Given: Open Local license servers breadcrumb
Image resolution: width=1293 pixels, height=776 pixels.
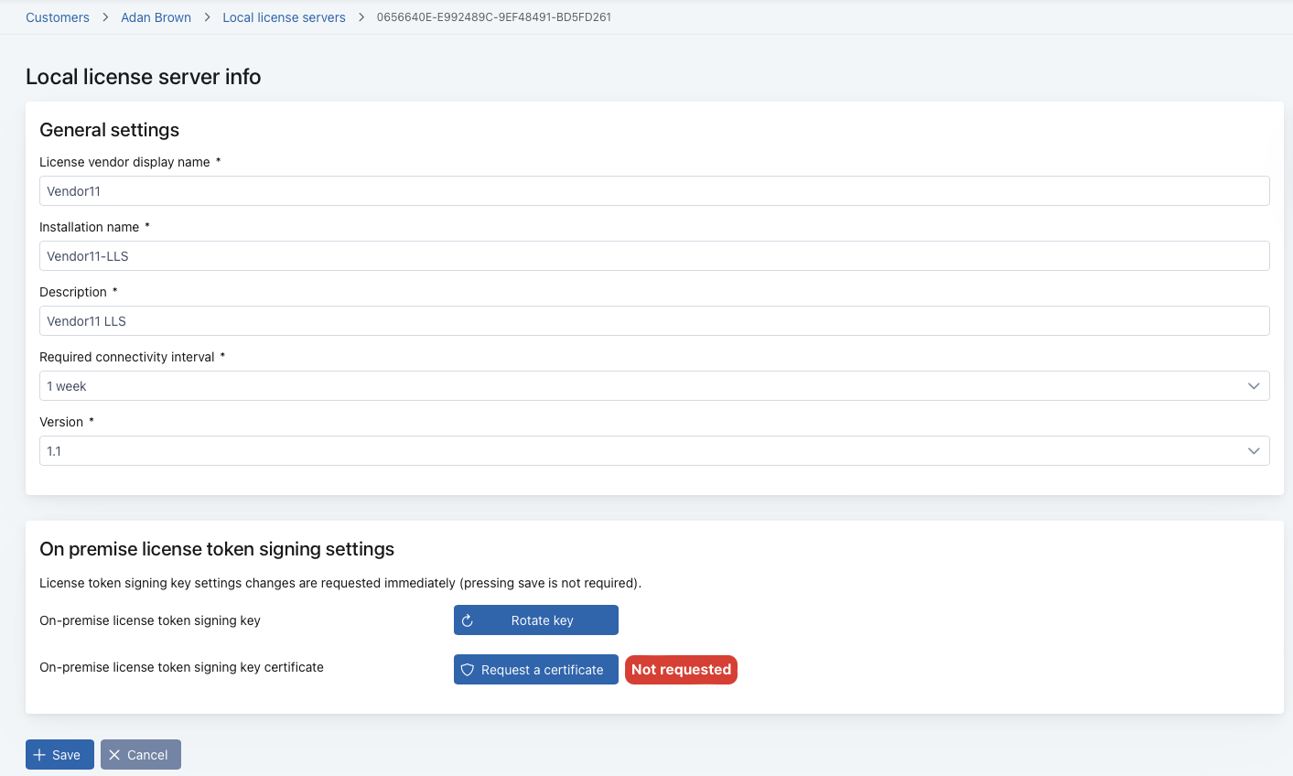Looking at the screenshot, I should (284, 17).
